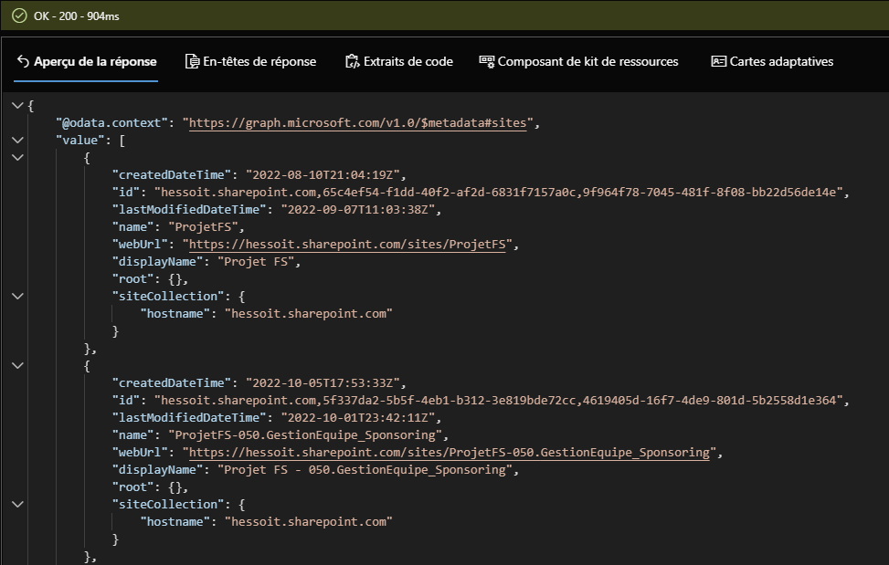Image resolution: width=889 pixels, height=565 pixels.
Task: Open the En-têtes de réponse tab
Action: tap(250, 61)
